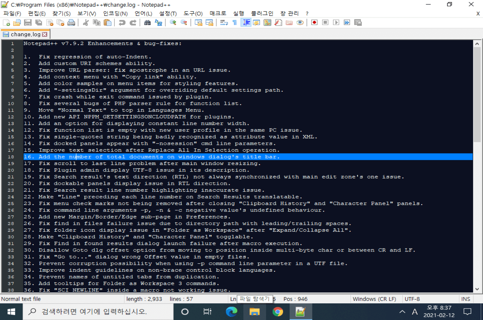Create a new file with New toolbar icon
The width and height of the screenshot is (483, 320).
pyautogui.click(x=6, y=23)
